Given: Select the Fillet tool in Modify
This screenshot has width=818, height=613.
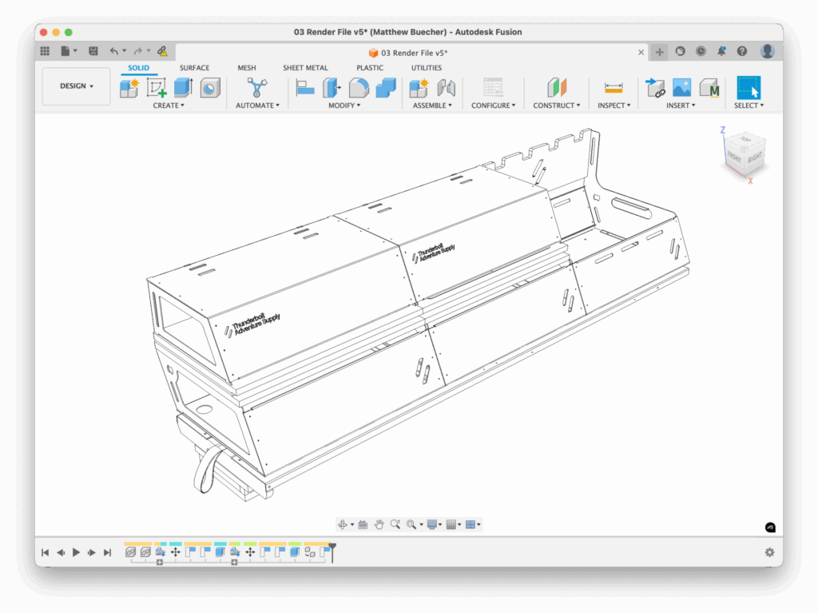Looking at the screenshot, I should pos(359,87).
